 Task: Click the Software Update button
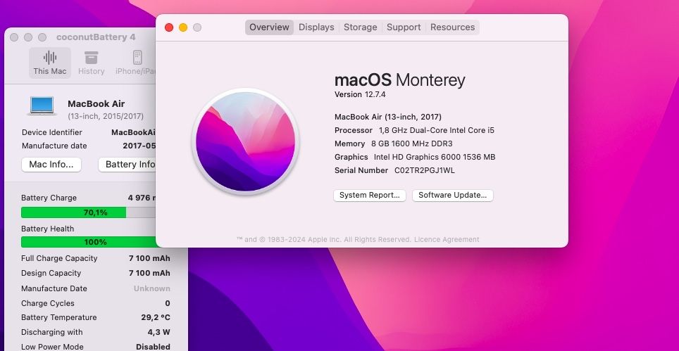pyautogui.click(x=452, y=196)
